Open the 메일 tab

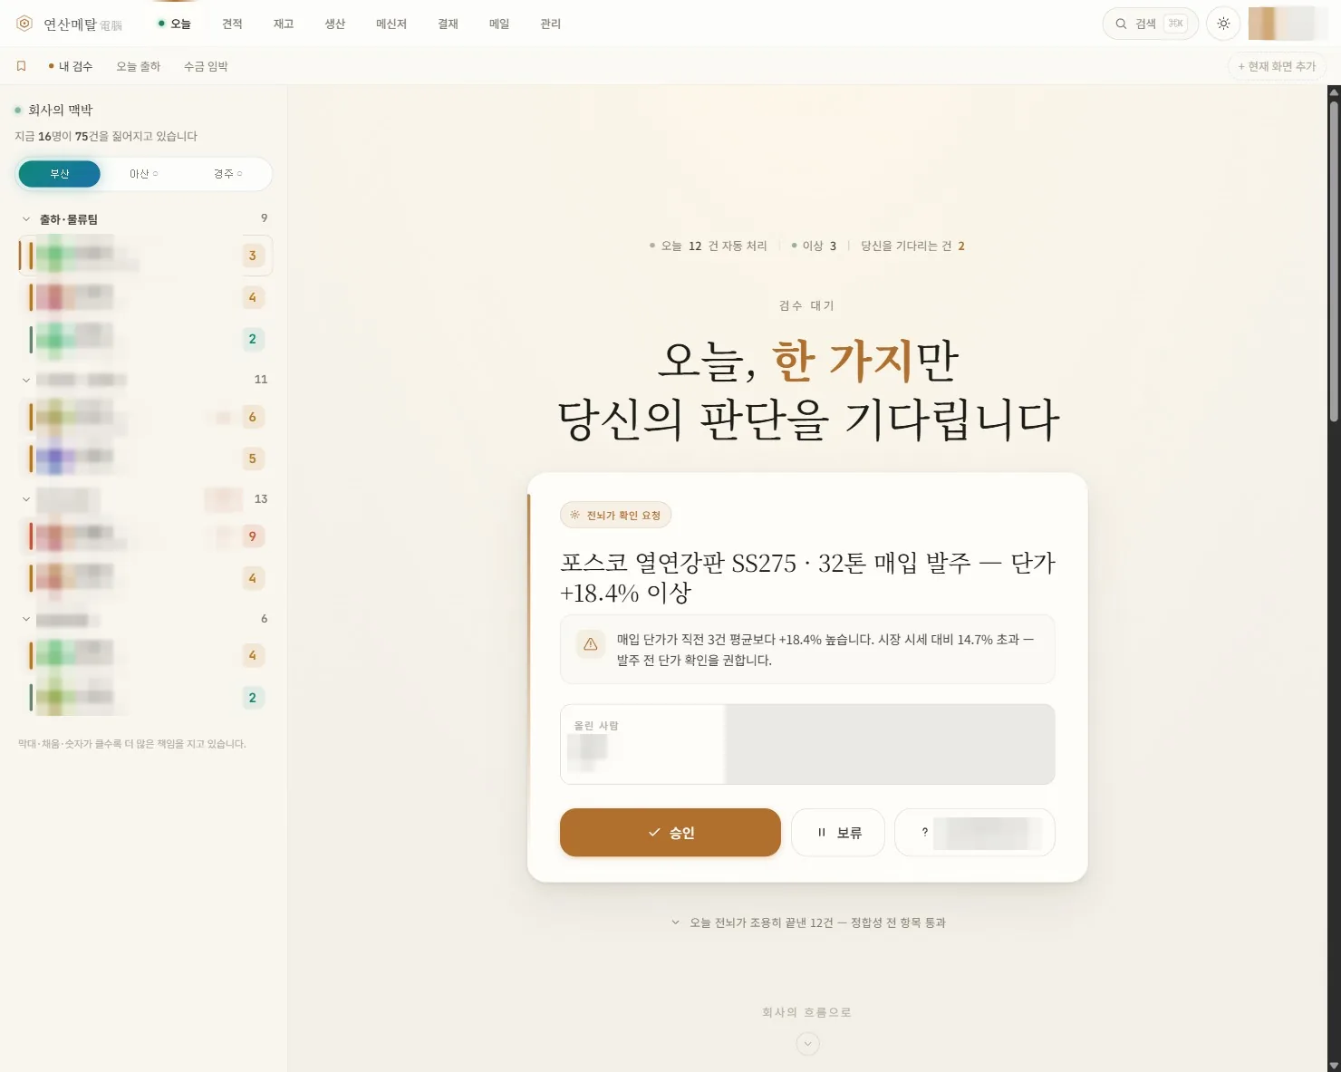point(499,24)
